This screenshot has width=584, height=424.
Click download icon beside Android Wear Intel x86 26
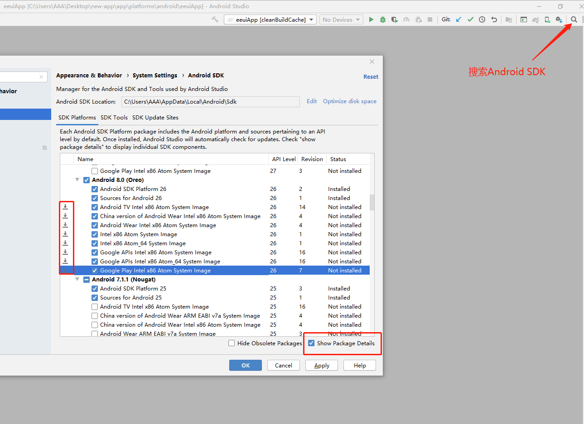click(65, 225)
